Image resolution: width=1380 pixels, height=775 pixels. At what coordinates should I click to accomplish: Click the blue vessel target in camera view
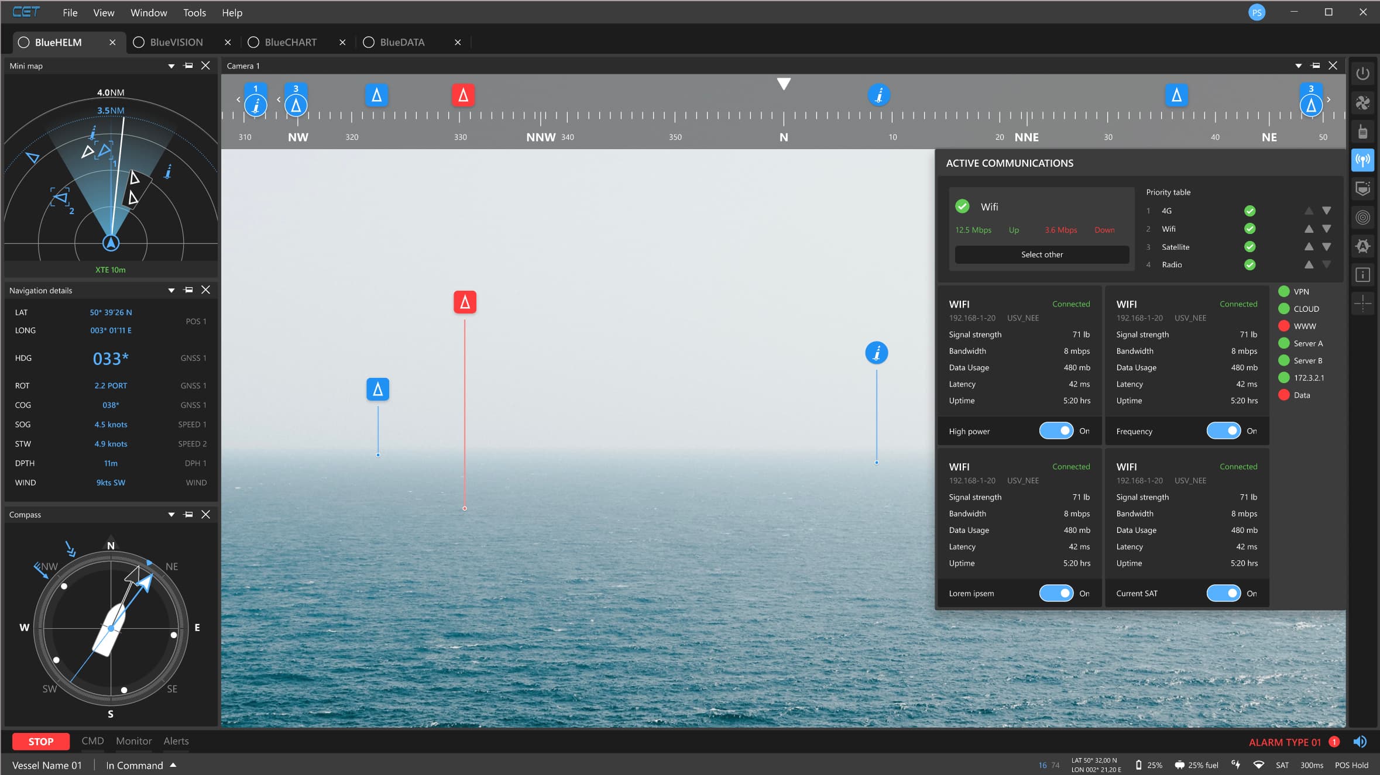pos(377,389)
